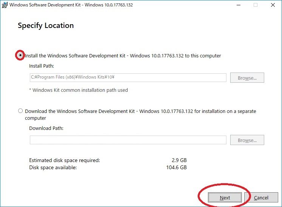
Task: Cancel the SDK installation
Action: pos(261,198)
